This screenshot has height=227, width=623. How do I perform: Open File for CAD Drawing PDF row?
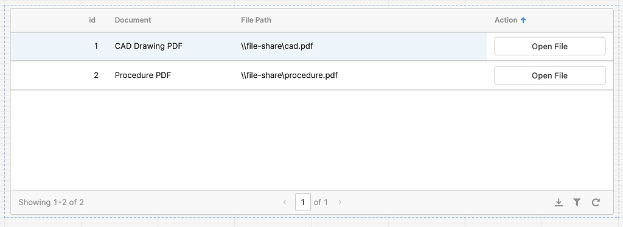click(550, 46)
